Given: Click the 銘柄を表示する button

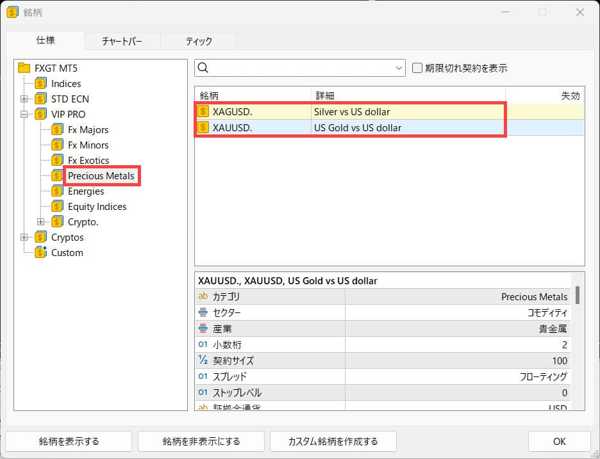Looking at the screenshot, I should [69, 441].
